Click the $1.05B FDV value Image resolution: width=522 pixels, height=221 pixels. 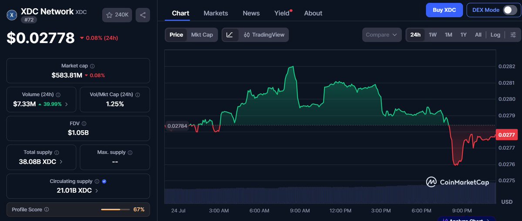coord(78,133)
